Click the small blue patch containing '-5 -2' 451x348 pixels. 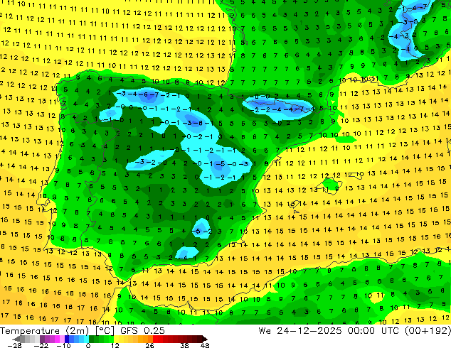[201, 229]
